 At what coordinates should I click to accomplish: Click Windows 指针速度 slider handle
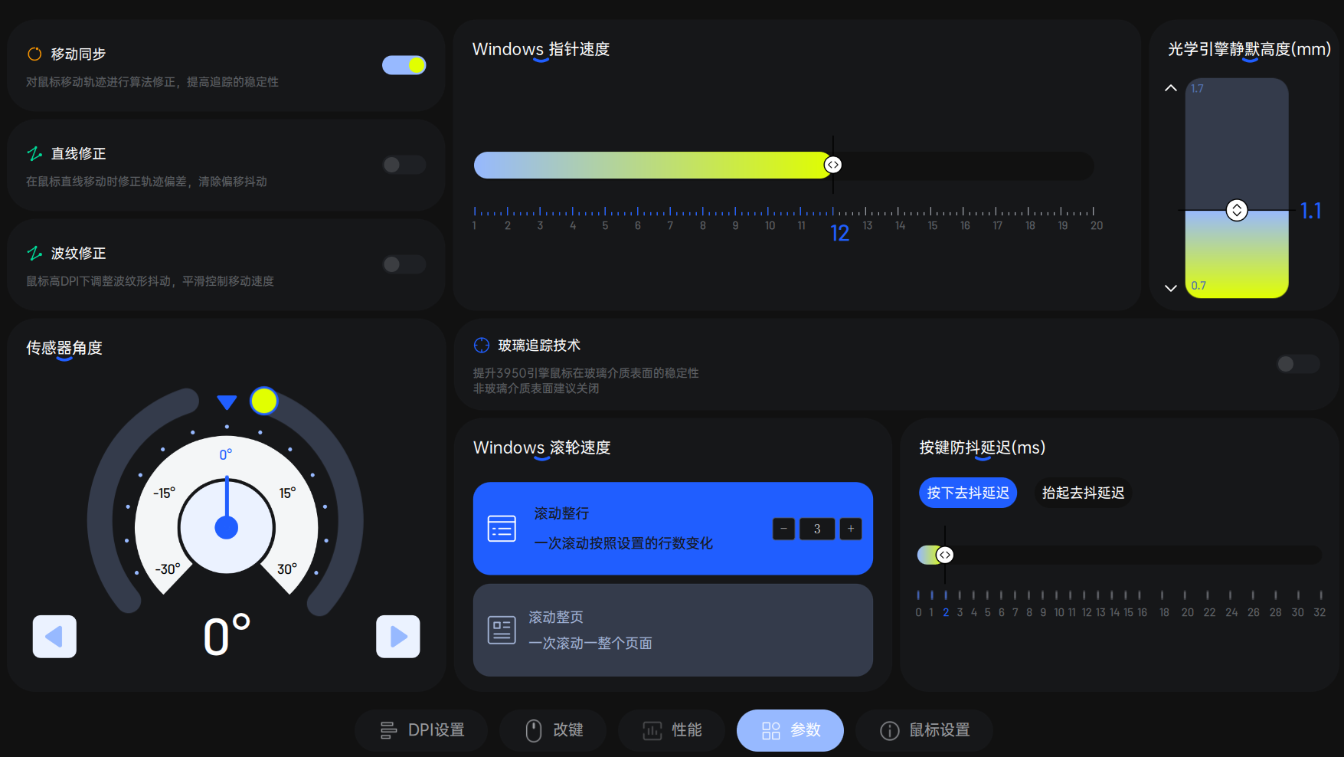[x=833, y=165]
